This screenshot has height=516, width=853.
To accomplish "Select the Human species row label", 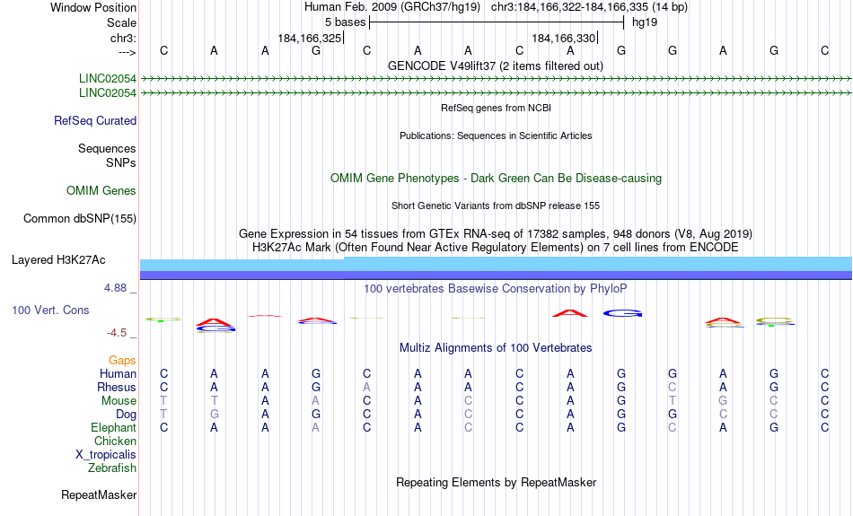I will tap(118, 373).
